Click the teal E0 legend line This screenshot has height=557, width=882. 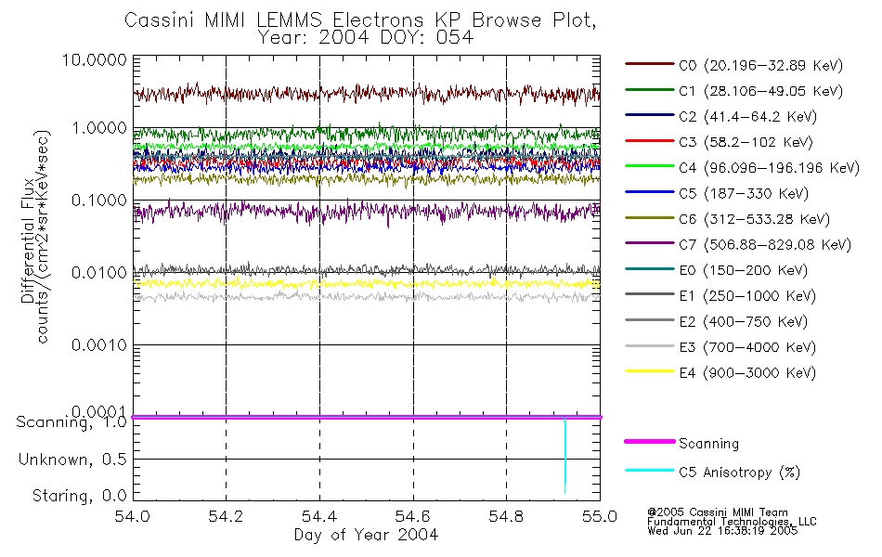[649, 269]
